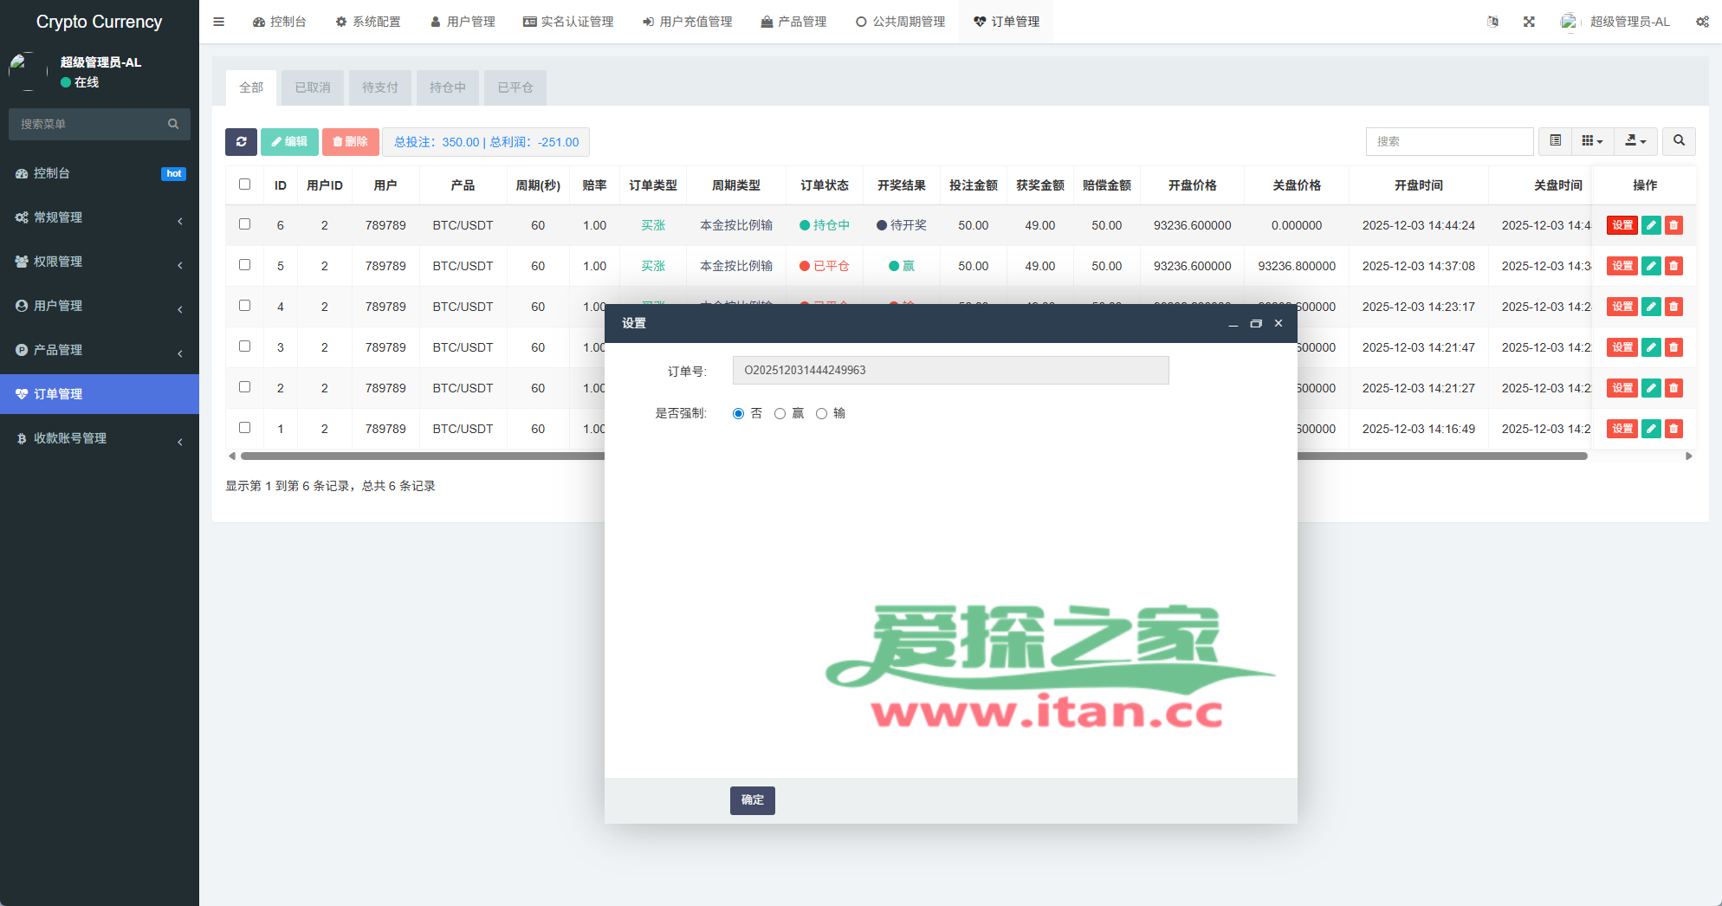This screenshot has height=906, width=1722.
Task: Check the select-all checkbox in table header
Action: coord(244,184)
